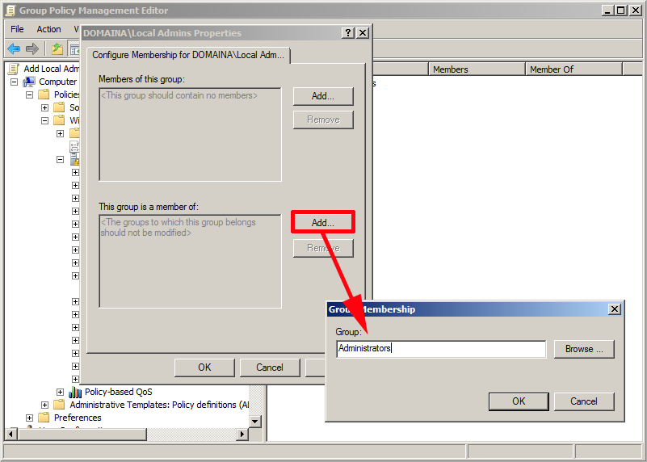Close the Group Membership dialog

pyautogui.click(x=615, y=309)
